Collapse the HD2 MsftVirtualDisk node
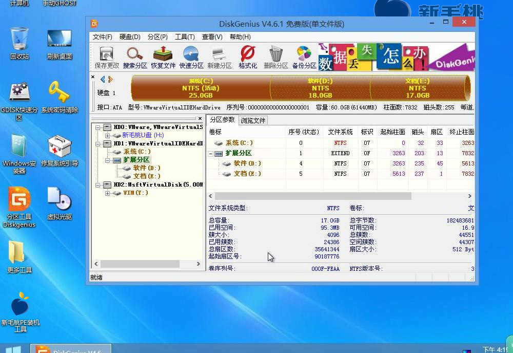The width and height of the screenshot is (513, 353). [98, 185]
